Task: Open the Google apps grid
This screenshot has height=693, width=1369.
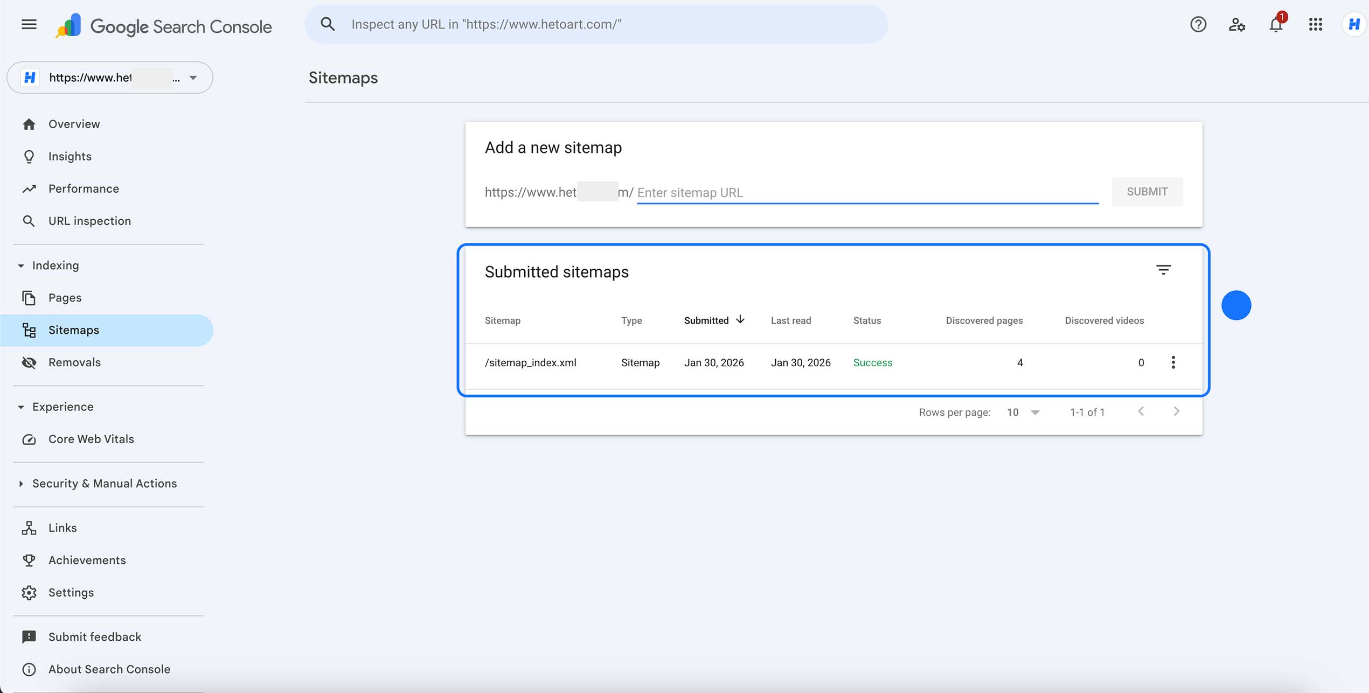Action: pyautogui.click(x=1315, y=24)
